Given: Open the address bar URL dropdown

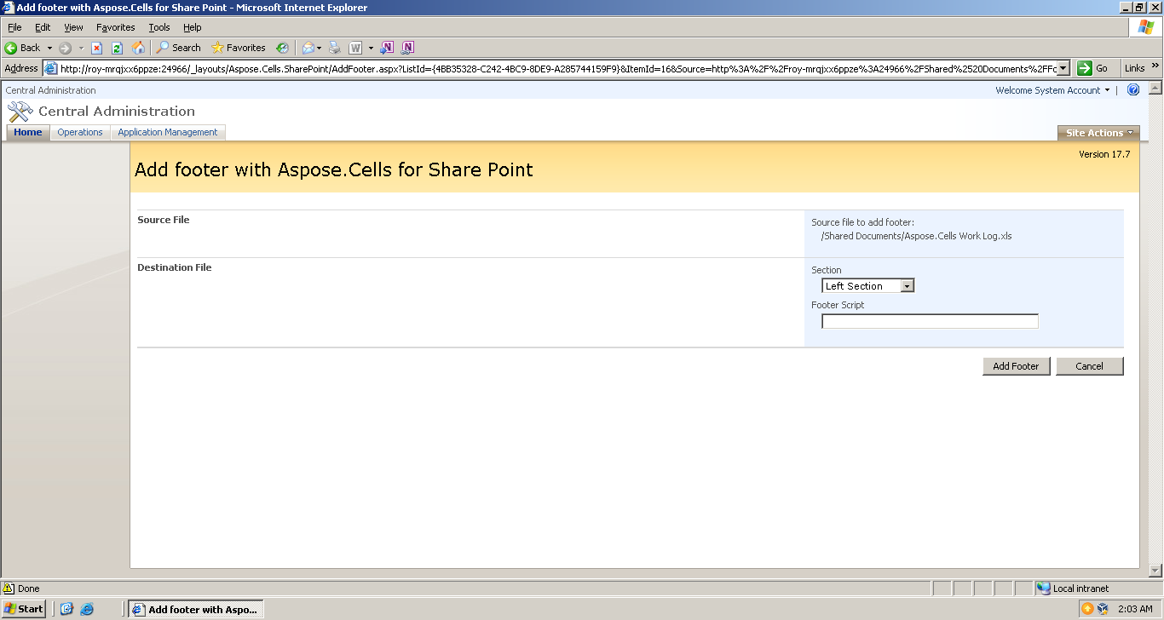Looking at the screenshot, I should [1063, 68].
